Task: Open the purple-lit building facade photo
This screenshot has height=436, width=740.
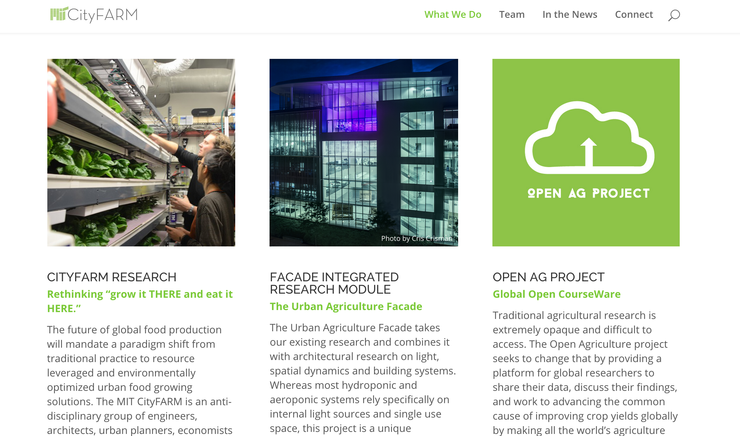Action: tap(363, 153)
